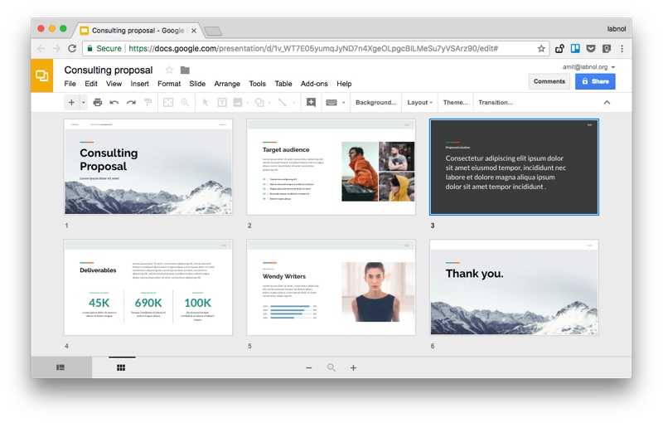Open the Arrange menu

click(x=227, y=84)
